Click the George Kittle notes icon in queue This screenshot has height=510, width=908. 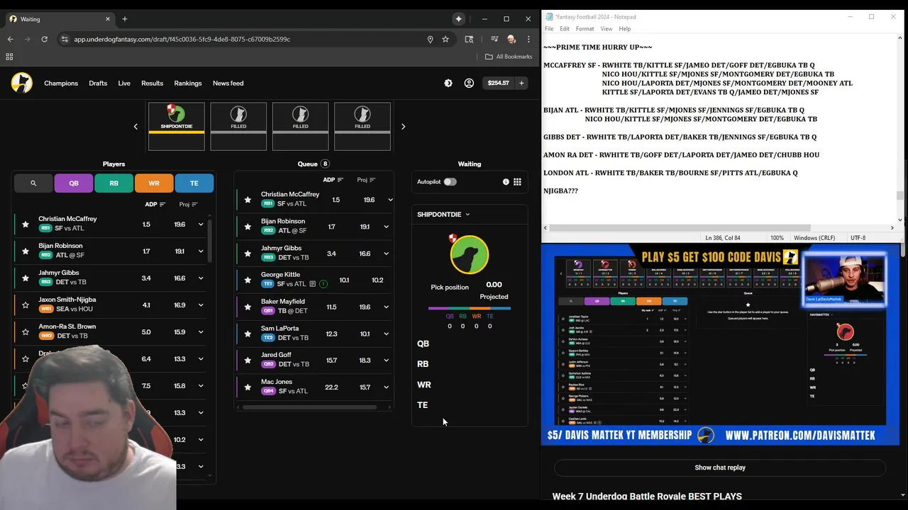pos(312,284)
